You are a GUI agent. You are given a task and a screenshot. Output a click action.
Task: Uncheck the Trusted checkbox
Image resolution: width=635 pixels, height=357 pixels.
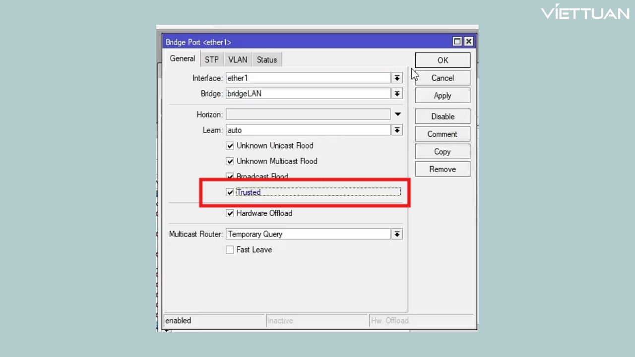point(230,192)
